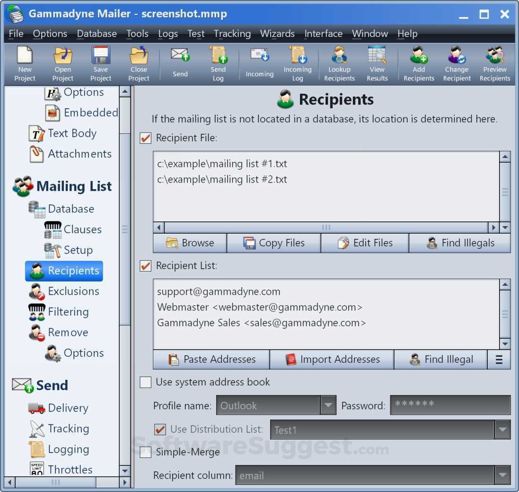Open Delivery under Send section
519x492 pixels.
[x=59, y=408]
